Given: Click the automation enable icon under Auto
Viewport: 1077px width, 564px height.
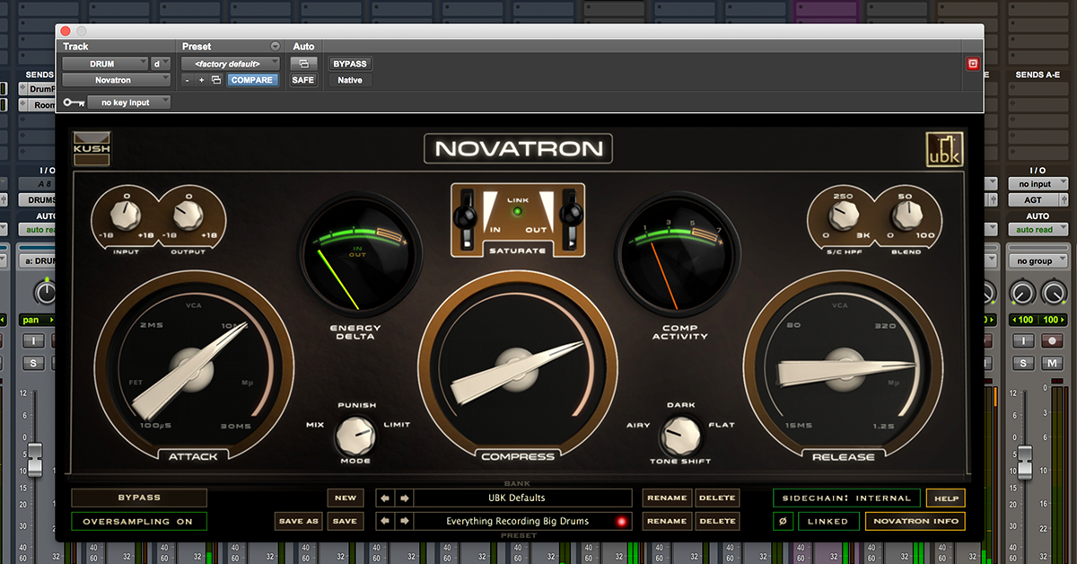Looking at the screenshot, I should 303,64.
